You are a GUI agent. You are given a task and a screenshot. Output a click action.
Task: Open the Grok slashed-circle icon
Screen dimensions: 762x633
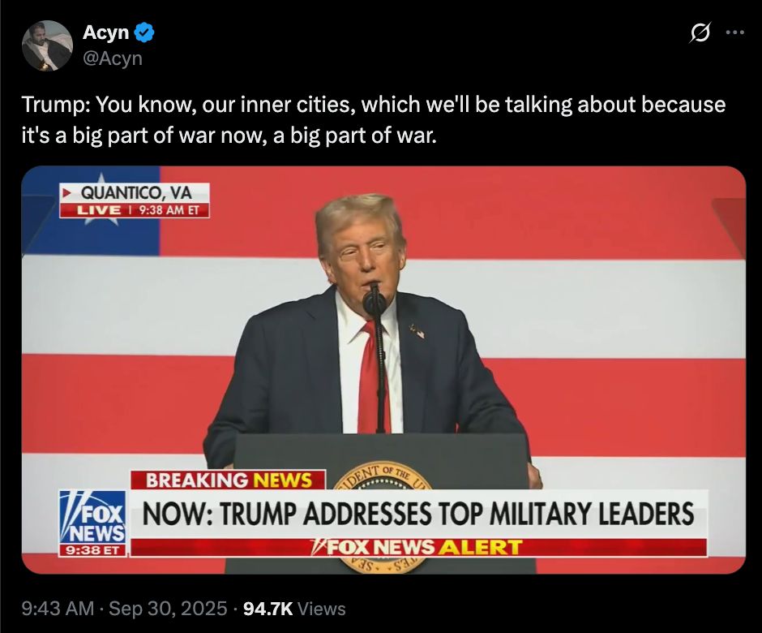coord(700,33)
